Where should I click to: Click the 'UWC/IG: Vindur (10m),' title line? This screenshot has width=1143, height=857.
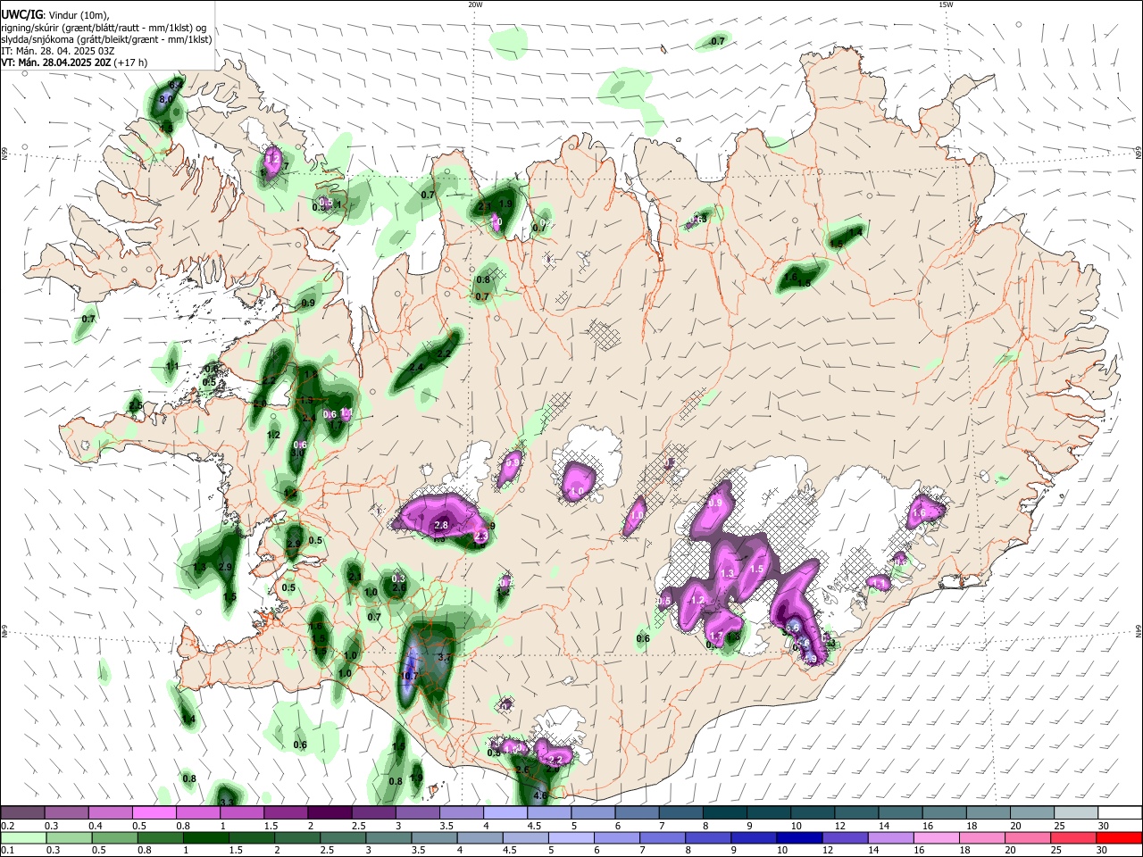coord(54,14)
